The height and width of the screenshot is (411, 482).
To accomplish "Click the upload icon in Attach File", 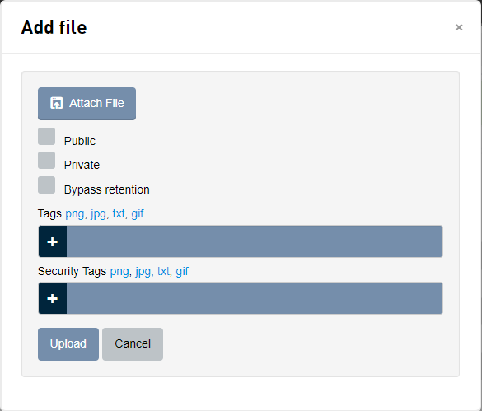I will pos(57,103).
